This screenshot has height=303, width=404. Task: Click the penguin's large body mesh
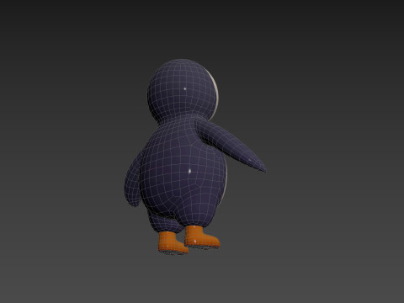[183, 171]
